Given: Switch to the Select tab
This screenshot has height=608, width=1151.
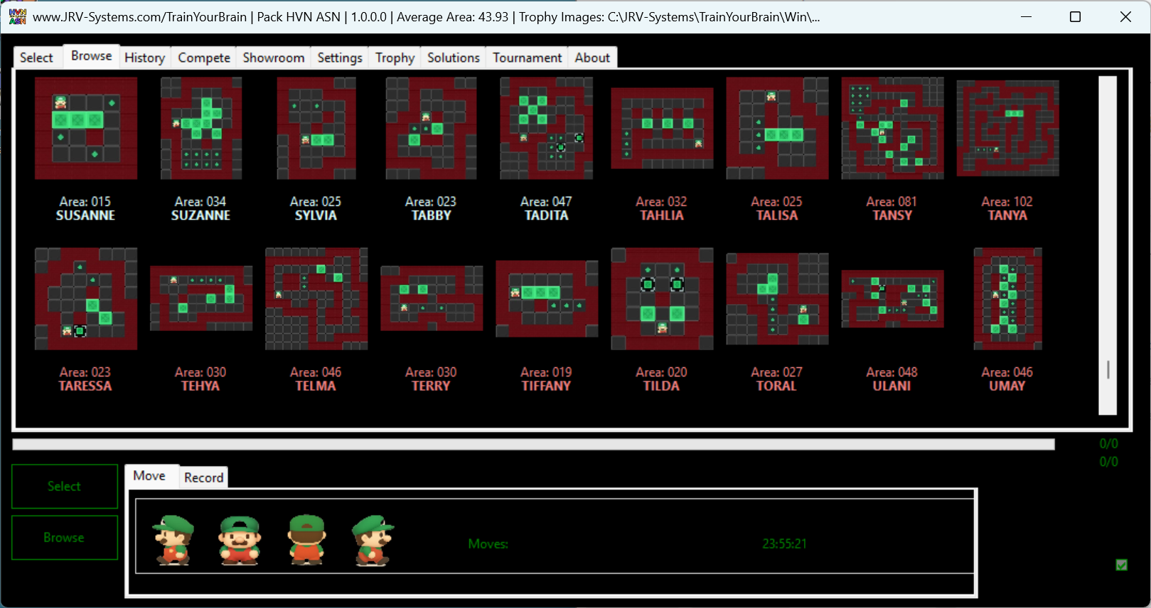Looking at the screenshot, I should click(37, 58).
